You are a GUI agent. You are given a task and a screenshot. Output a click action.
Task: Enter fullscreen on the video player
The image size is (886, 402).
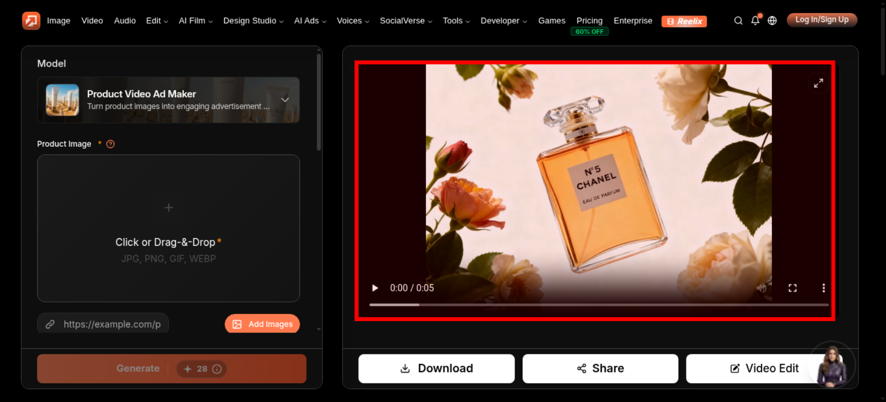click(793, 288)
